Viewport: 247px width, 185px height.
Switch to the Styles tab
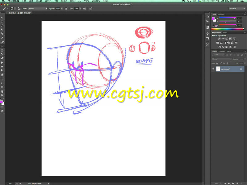225,33
